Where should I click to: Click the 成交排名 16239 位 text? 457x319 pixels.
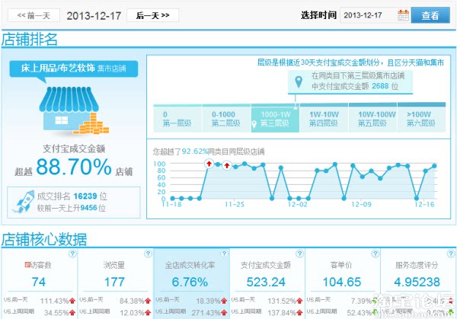72,196
